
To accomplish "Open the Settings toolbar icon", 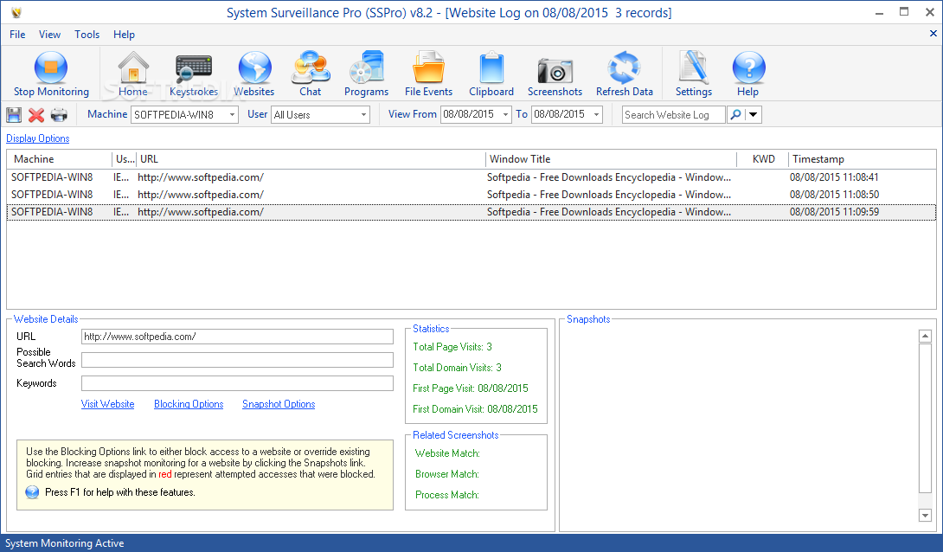I will pos(694,67).
